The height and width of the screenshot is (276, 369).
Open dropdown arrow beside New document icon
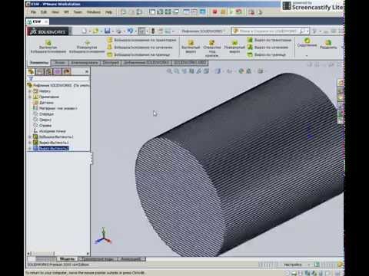90,31
